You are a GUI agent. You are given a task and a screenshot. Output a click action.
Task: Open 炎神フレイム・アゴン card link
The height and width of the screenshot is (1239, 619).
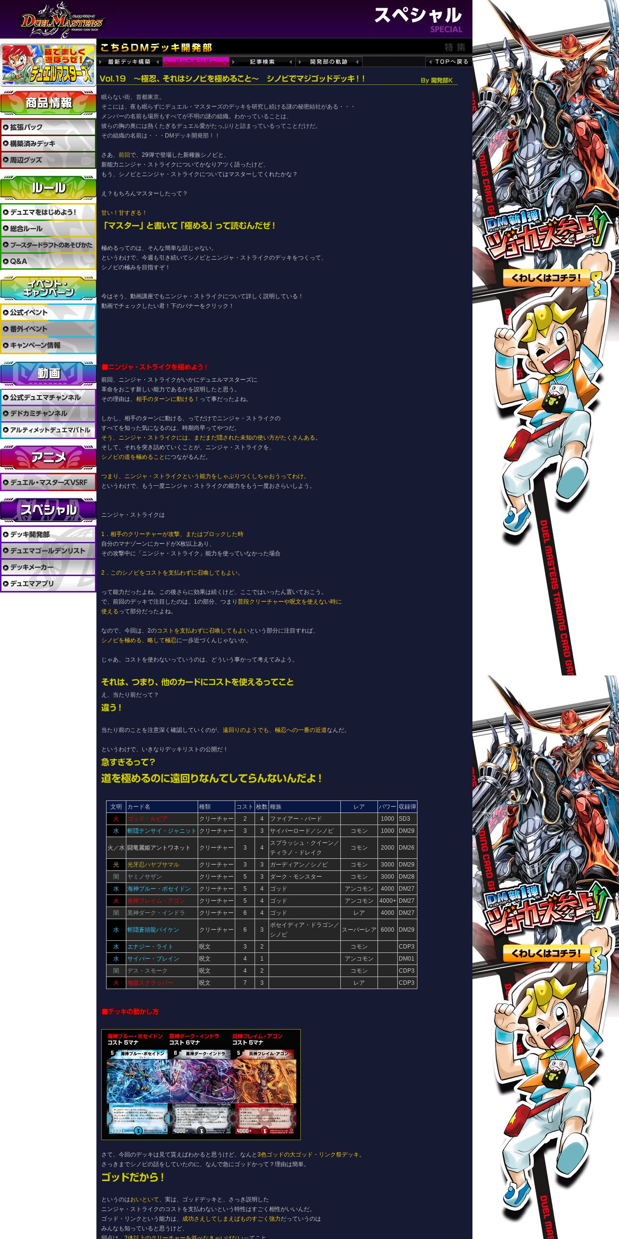pos(156,901)
